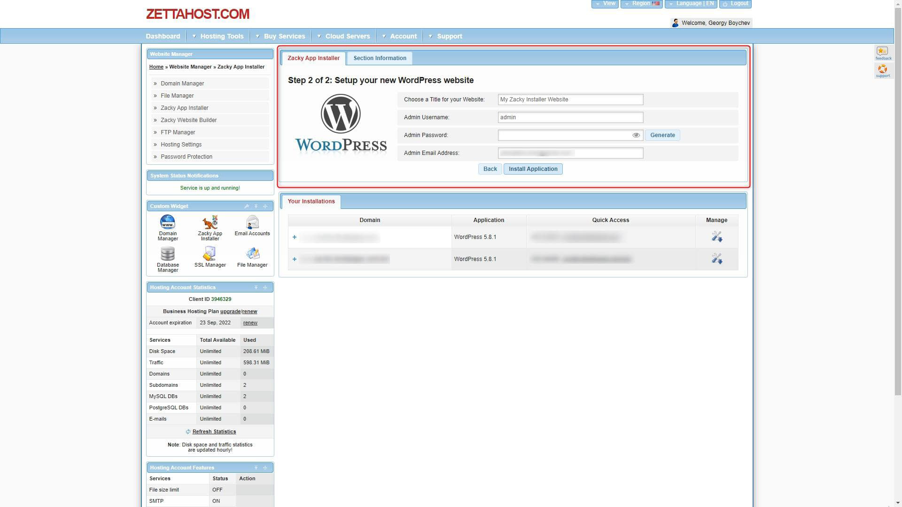Open Hosting Tools menu dropdown
This screenshot has height=507, width=902.
click(218, 36)
